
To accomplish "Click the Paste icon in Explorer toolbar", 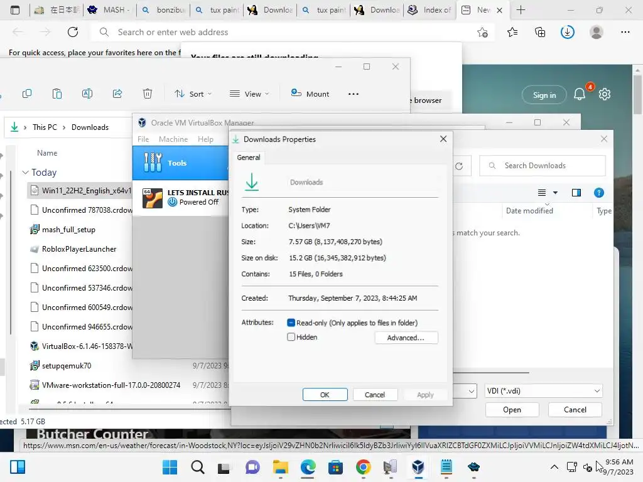I will click(57, 94).
